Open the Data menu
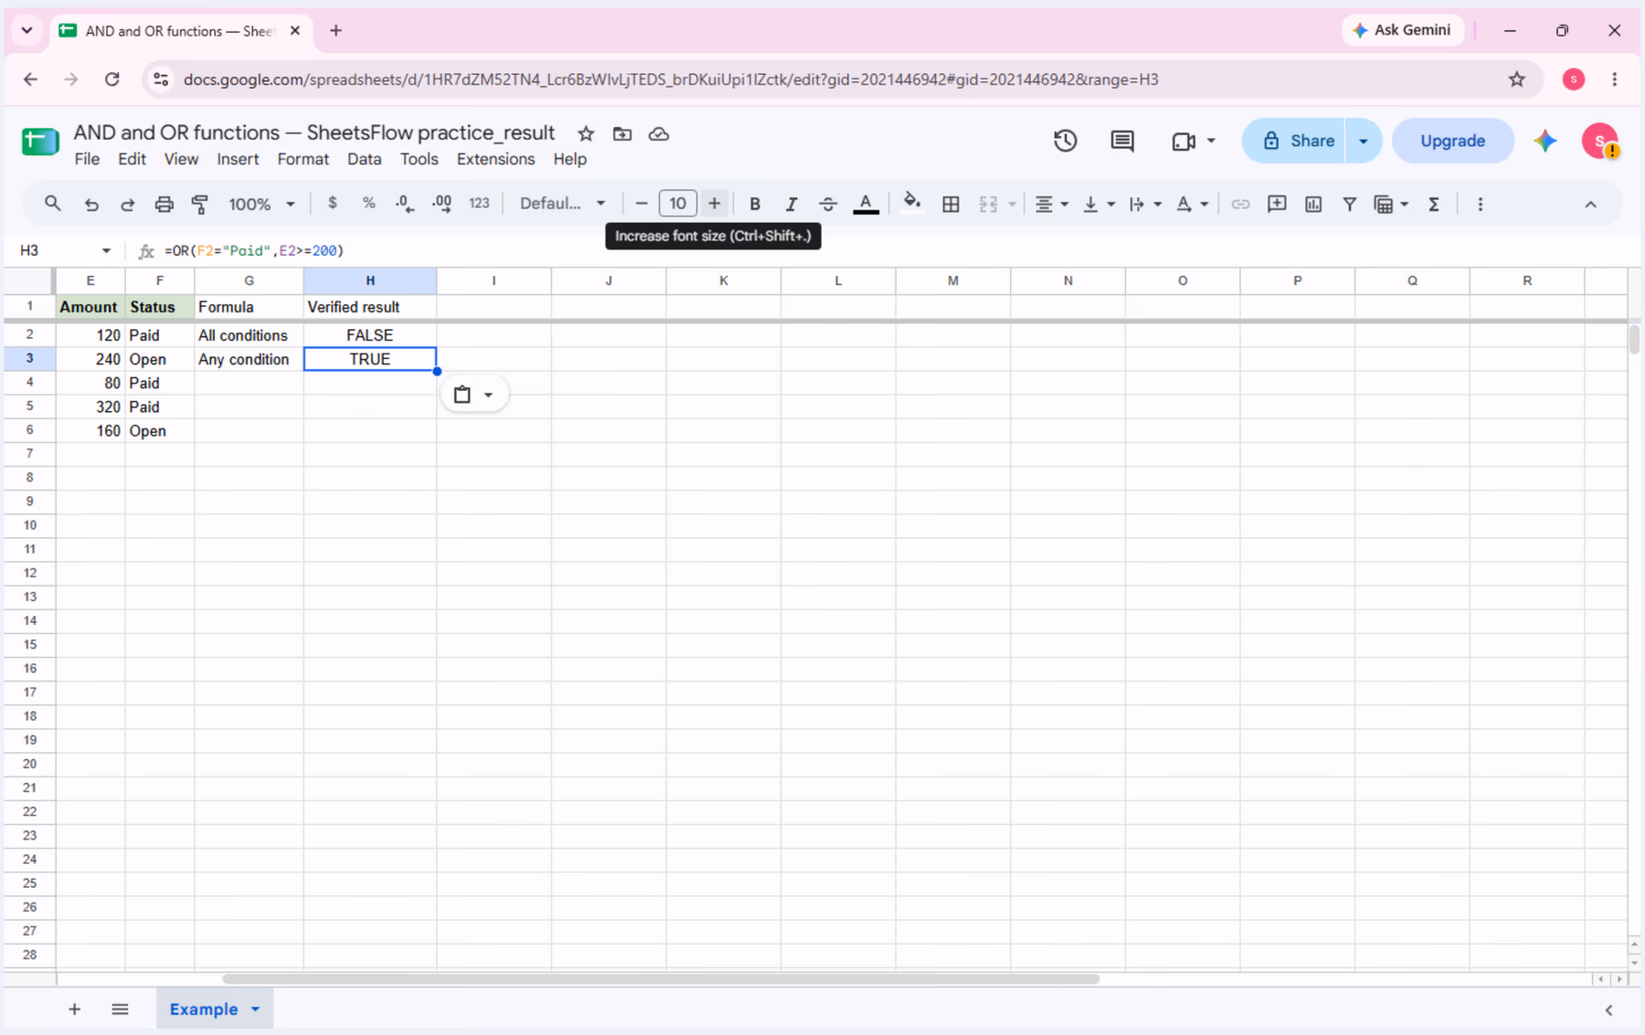1645x1035 pixels. coord(364,159)
